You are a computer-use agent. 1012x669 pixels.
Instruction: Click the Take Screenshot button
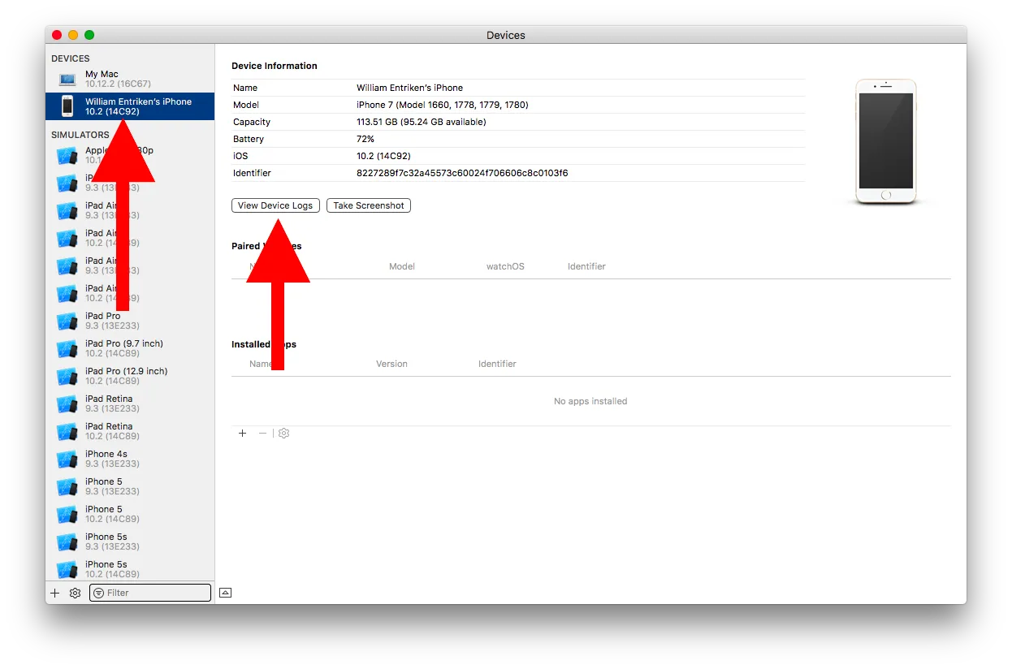point(369,205)
